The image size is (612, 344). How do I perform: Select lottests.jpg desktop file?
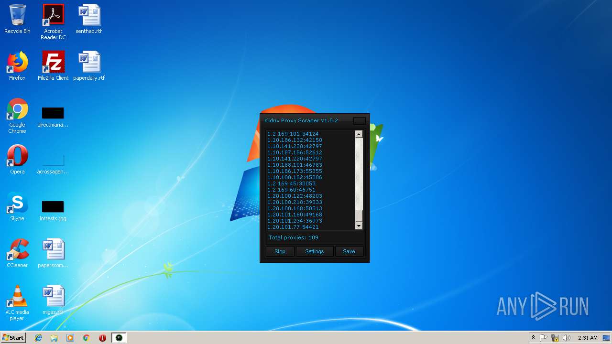pyautogui.click(x=53, y=211)
